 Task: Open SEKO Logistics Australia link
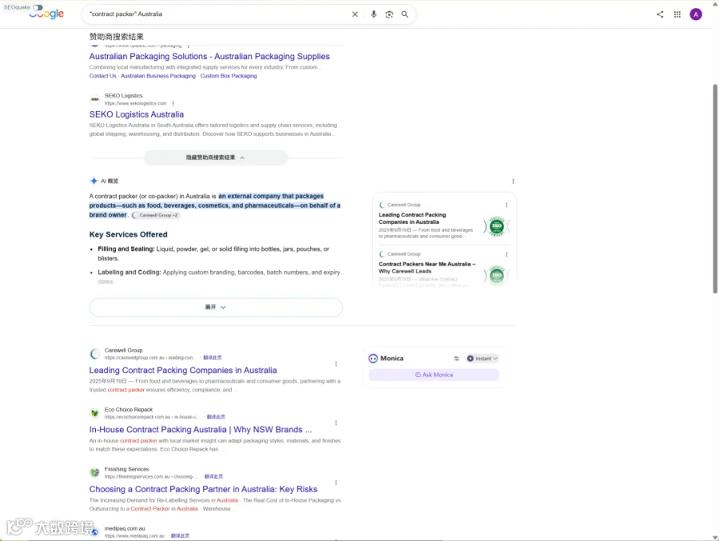tap(136, 115)
